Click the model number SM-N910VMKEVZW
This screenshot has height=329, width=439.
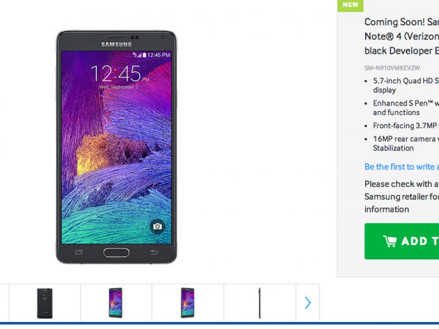tap(392, 68)
